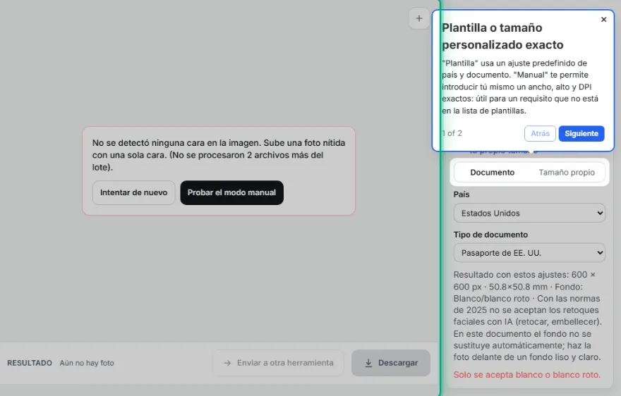The height and width of the screenshot is (396, 621).
Task: Click Intentar de nuevo button
Action: (133, 192)
